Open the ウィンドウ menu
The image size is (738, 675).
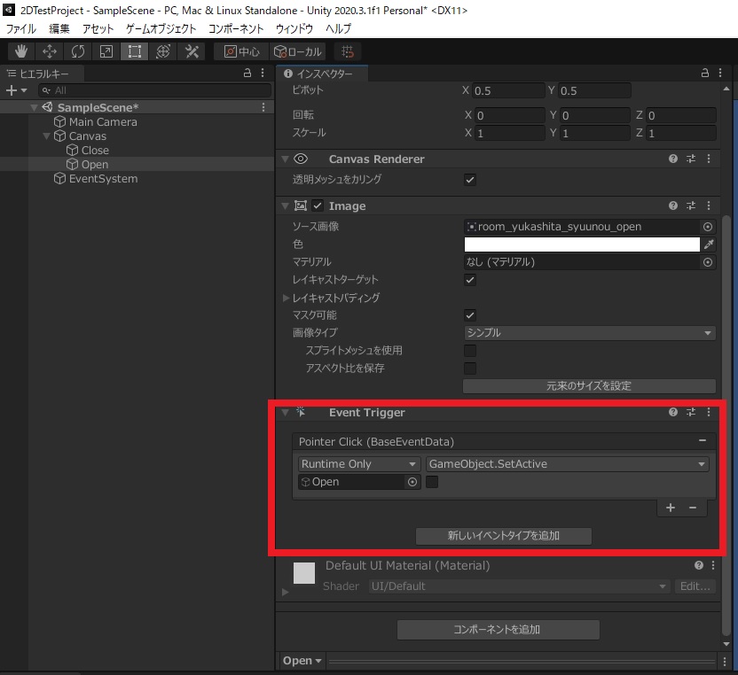pyautogui.click(x=294, y=28)
